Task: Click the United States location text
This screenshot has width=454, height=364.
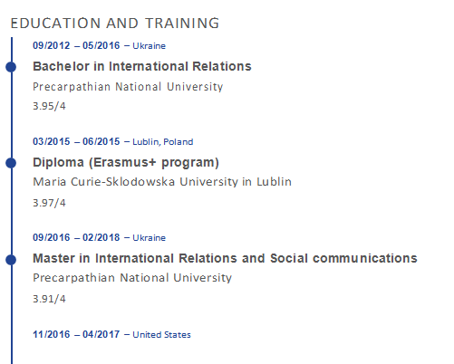Action: 161,335
